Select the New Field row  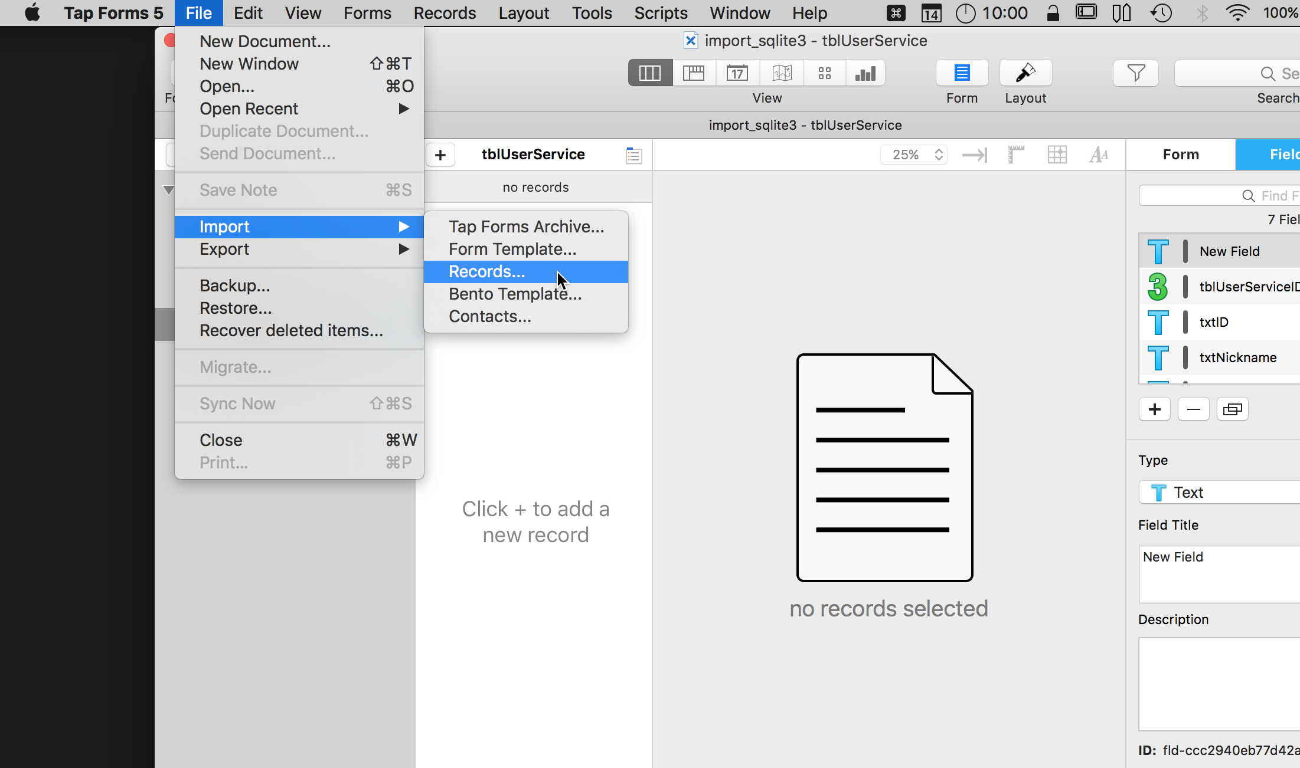1220,251
